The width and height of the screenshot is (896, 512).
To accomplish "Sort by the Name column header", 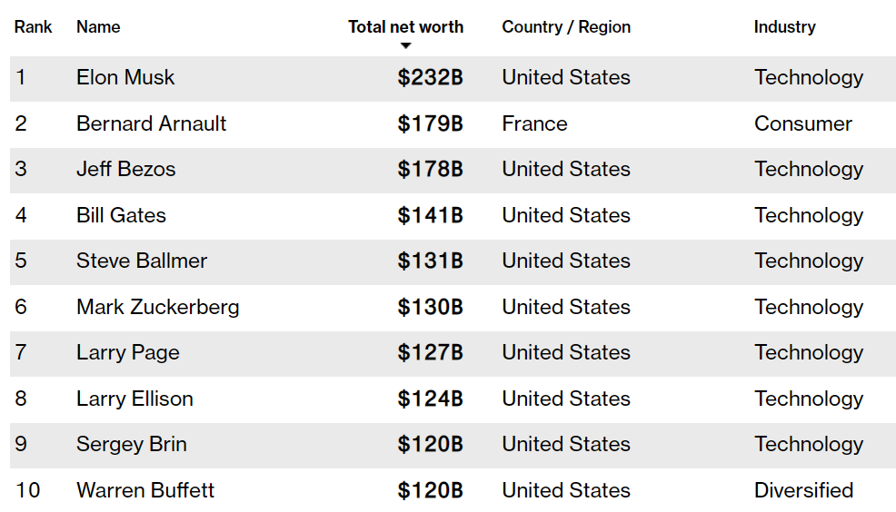I will pyautogui.click(x=98, y=27).
